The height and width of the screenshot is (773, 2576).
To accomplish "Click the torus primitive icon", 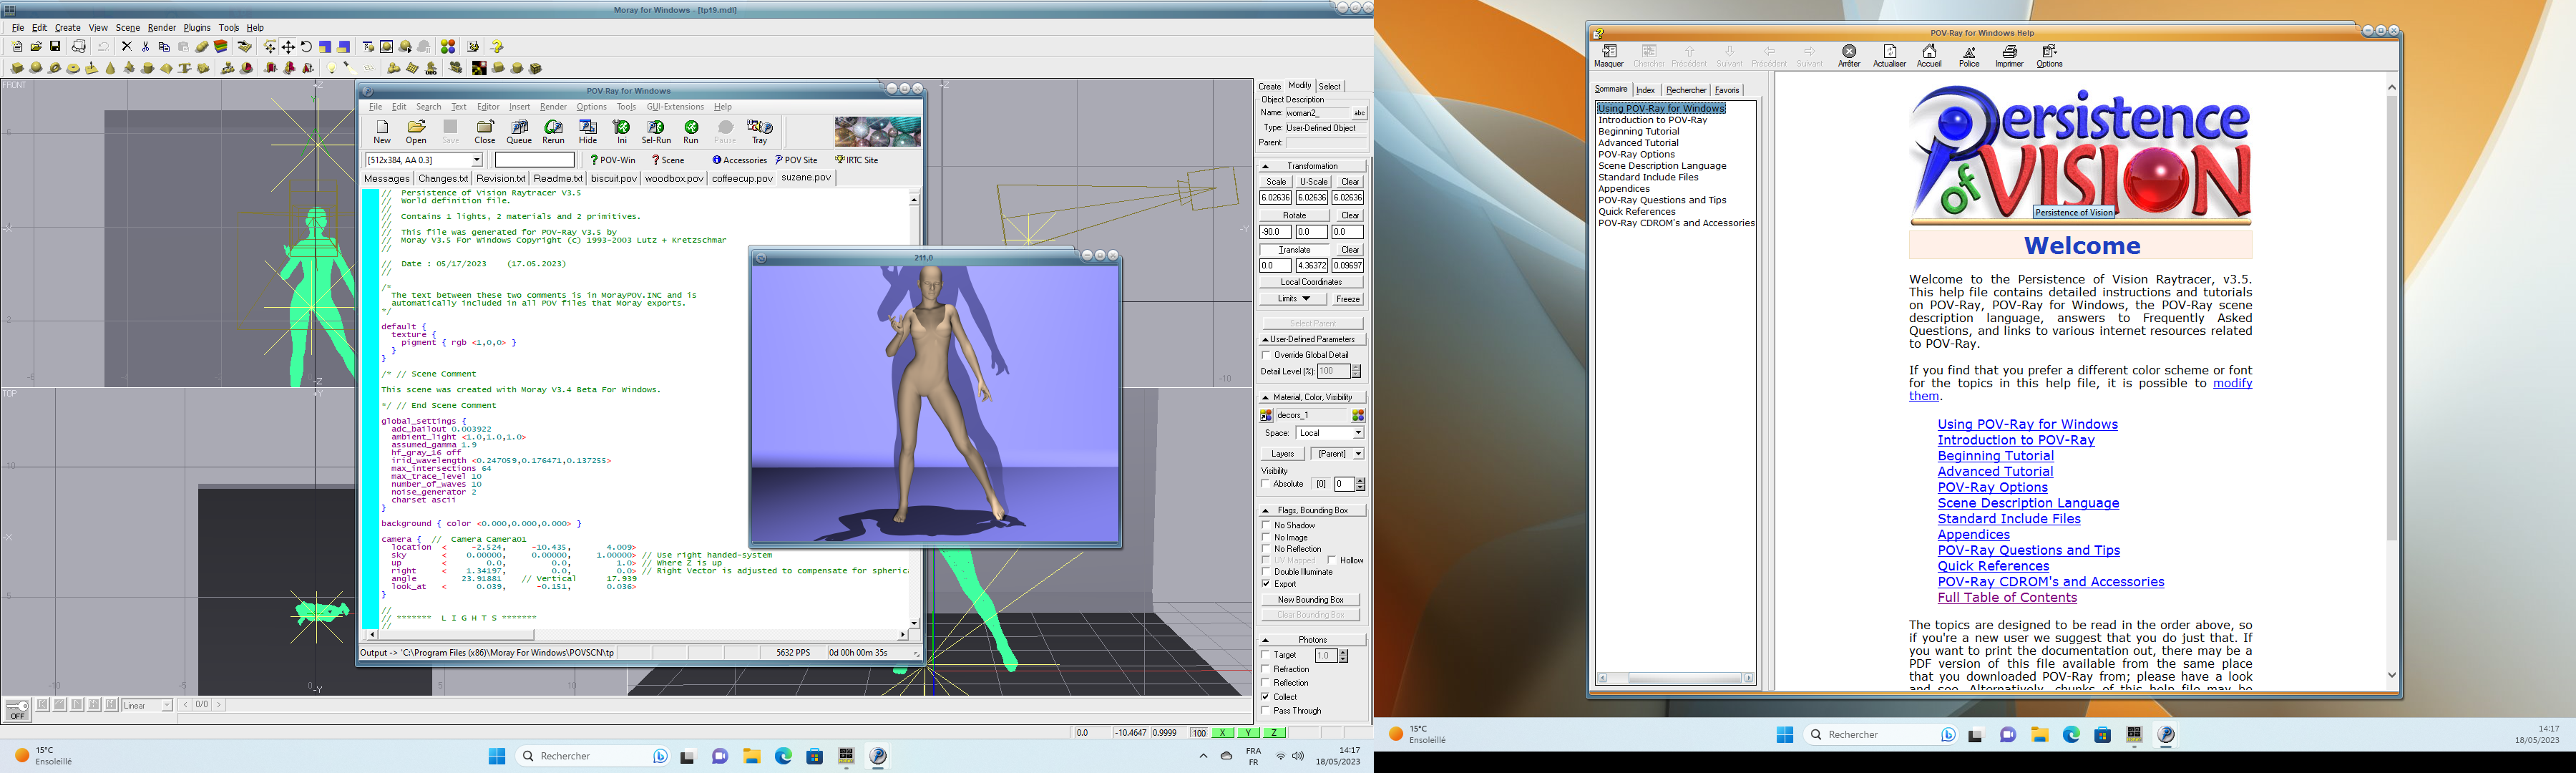I will click(55, 68).
